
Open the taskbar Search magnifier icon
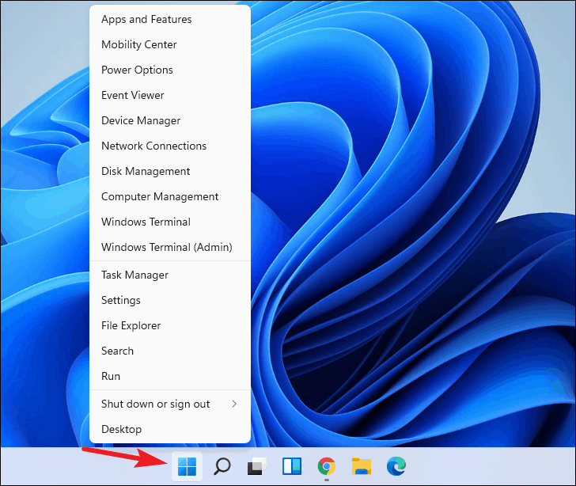[222, 467]
